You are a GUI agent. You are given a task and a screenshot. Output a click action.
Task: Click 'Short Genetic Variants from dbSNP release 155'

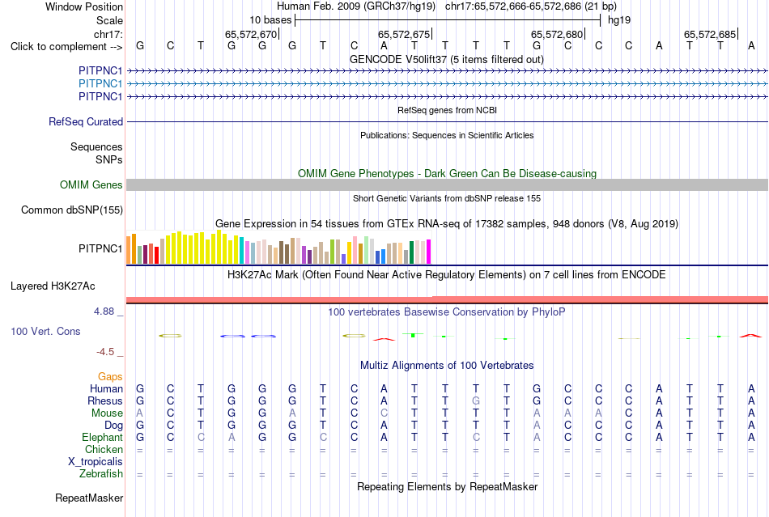tap(447, 198)
